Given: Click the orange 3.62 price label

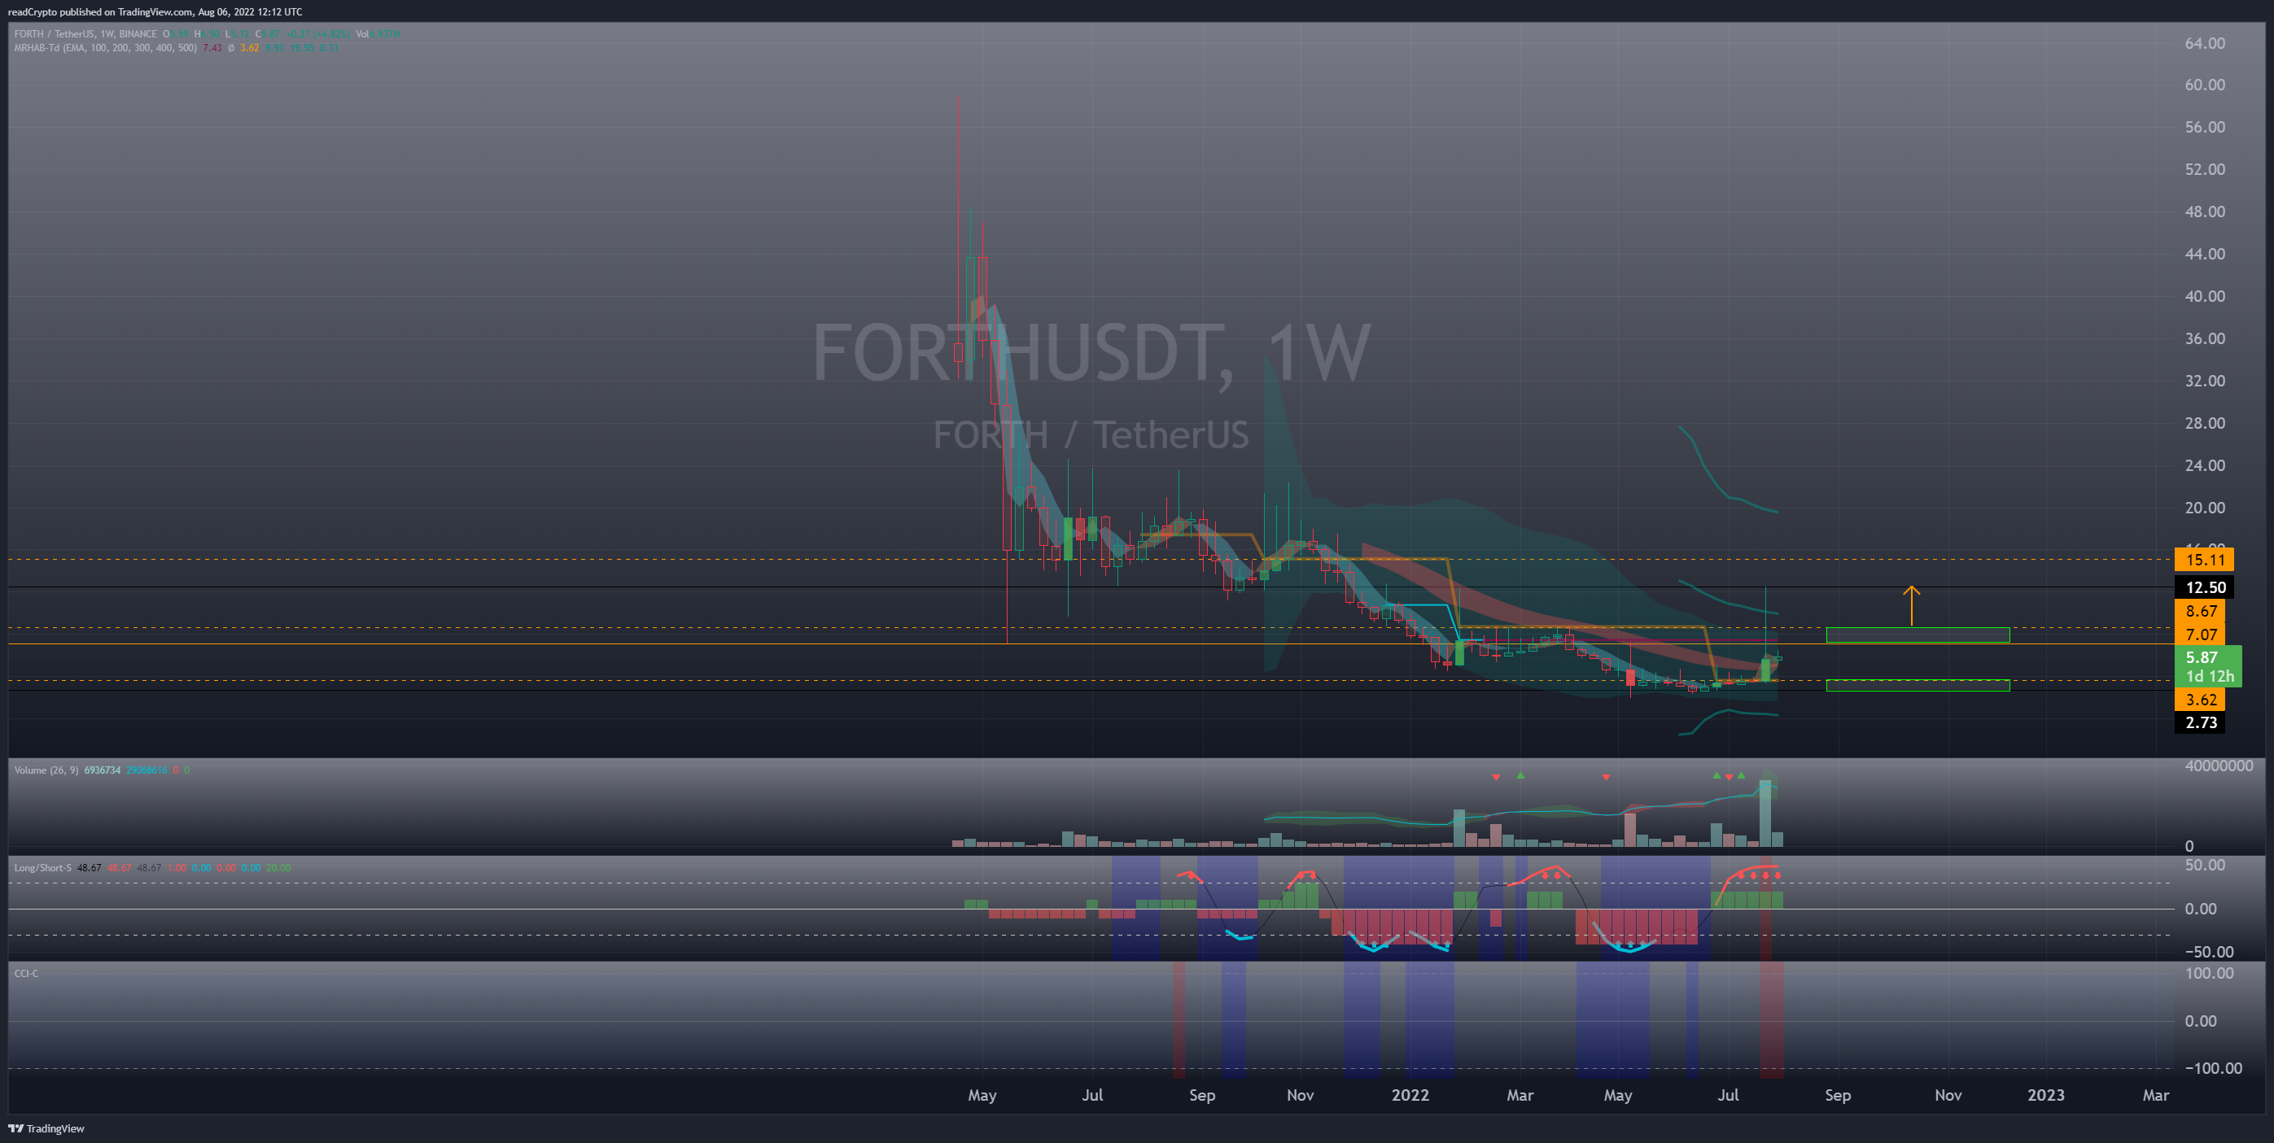Looking at the screenshot, I should (x=2201, y=699).
